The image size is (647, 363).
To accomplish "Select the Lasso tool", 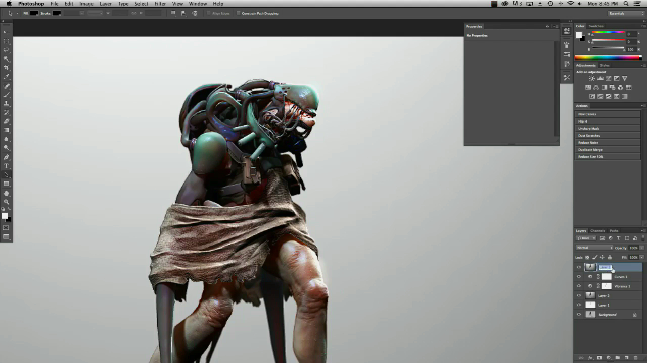I will point(7,50).
